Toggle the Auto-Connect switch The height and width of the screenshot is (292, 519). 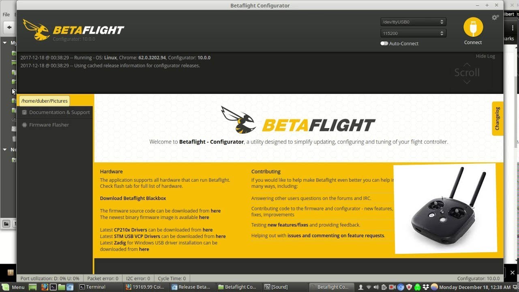click(x=384, y=43)
